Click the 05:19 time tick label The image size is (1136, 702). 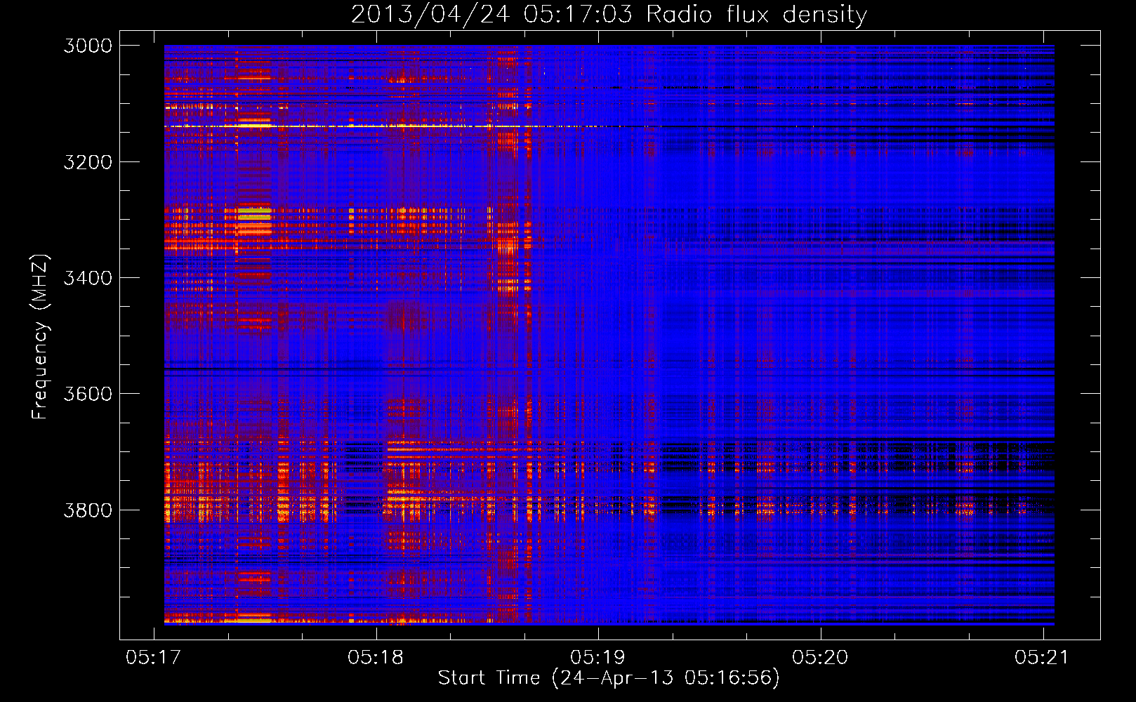(x=598, y=657)
